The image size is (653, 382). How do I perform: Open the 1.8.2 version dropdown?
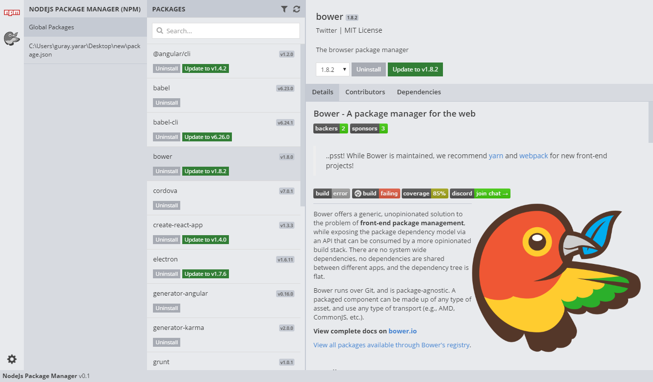pos(333,69)
